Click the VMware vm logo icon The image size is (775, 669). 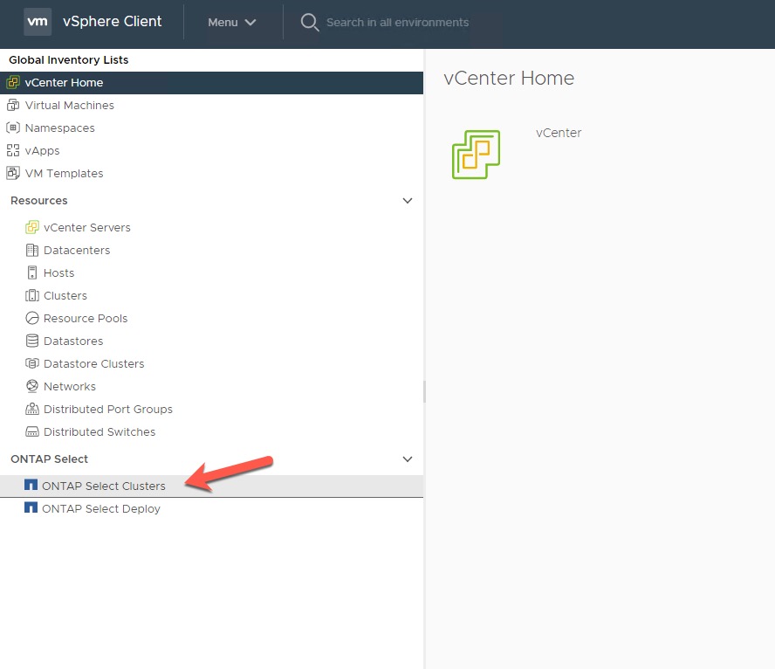click(x=38, y=22)
